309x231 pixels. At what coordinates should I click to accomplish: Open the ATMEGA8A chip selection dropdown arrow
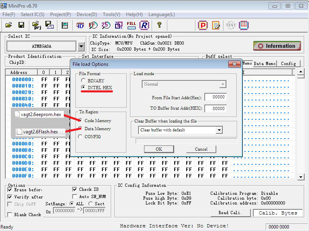tap(81, 46)
